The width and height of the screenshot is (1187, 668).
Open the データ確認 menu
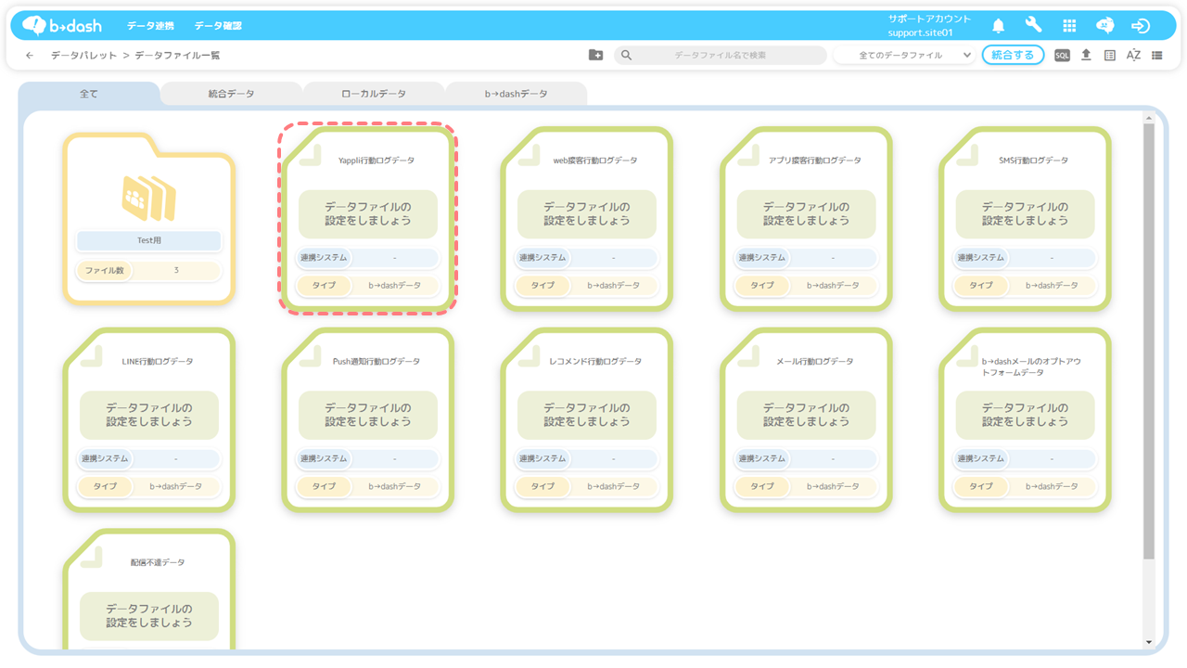click(x=218, y=26)
